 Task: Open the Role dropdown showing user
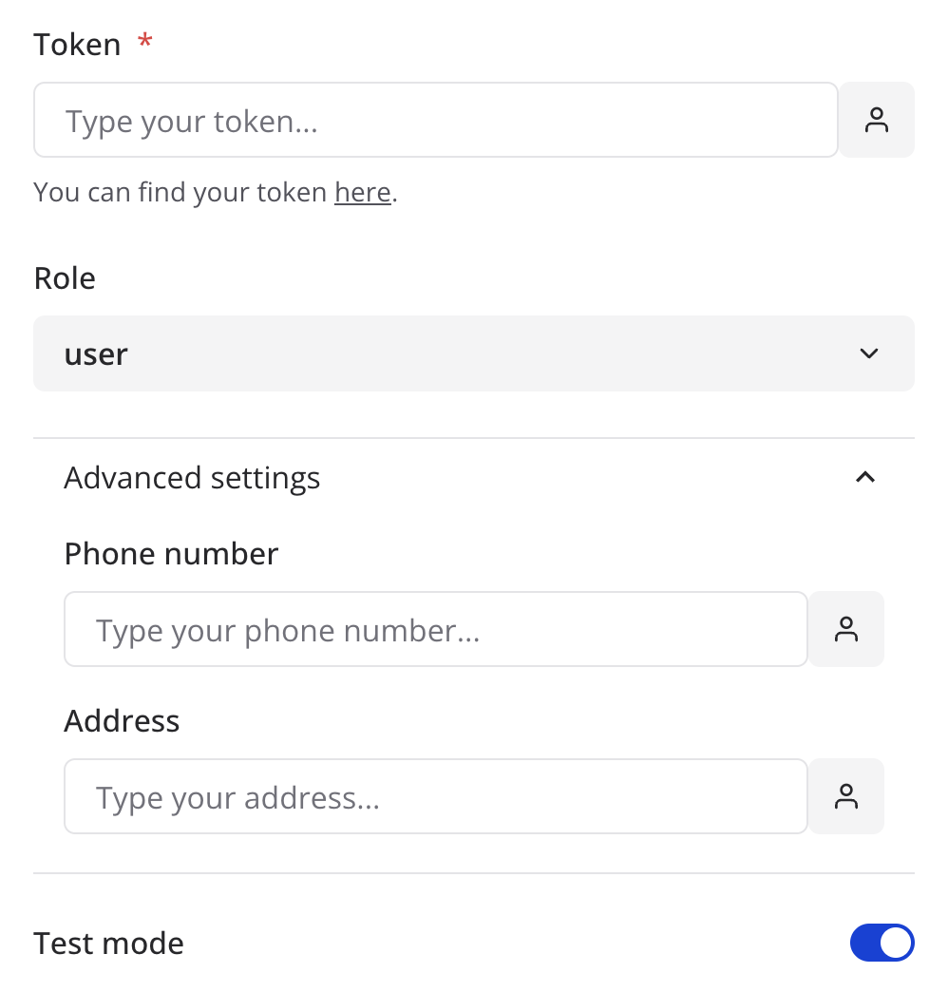[473, 353]
